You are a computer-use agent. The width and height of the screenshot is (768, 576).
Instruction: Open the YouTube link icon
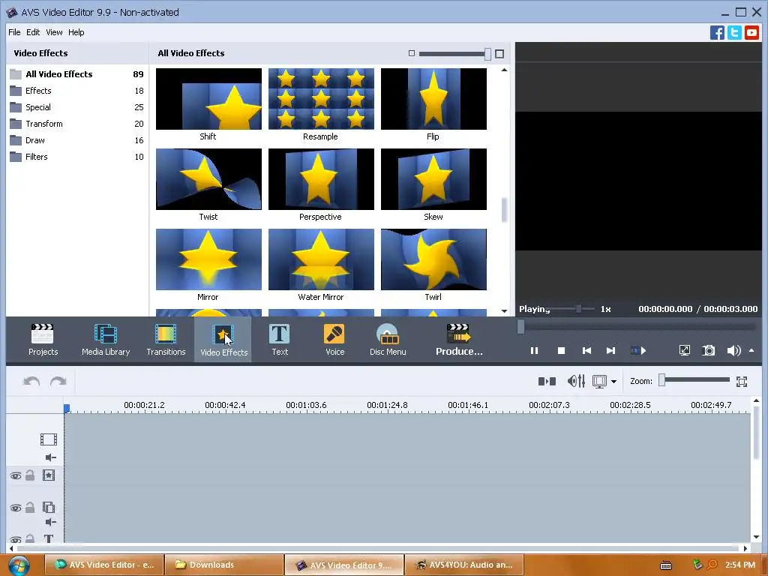click(x=751, y=33)
